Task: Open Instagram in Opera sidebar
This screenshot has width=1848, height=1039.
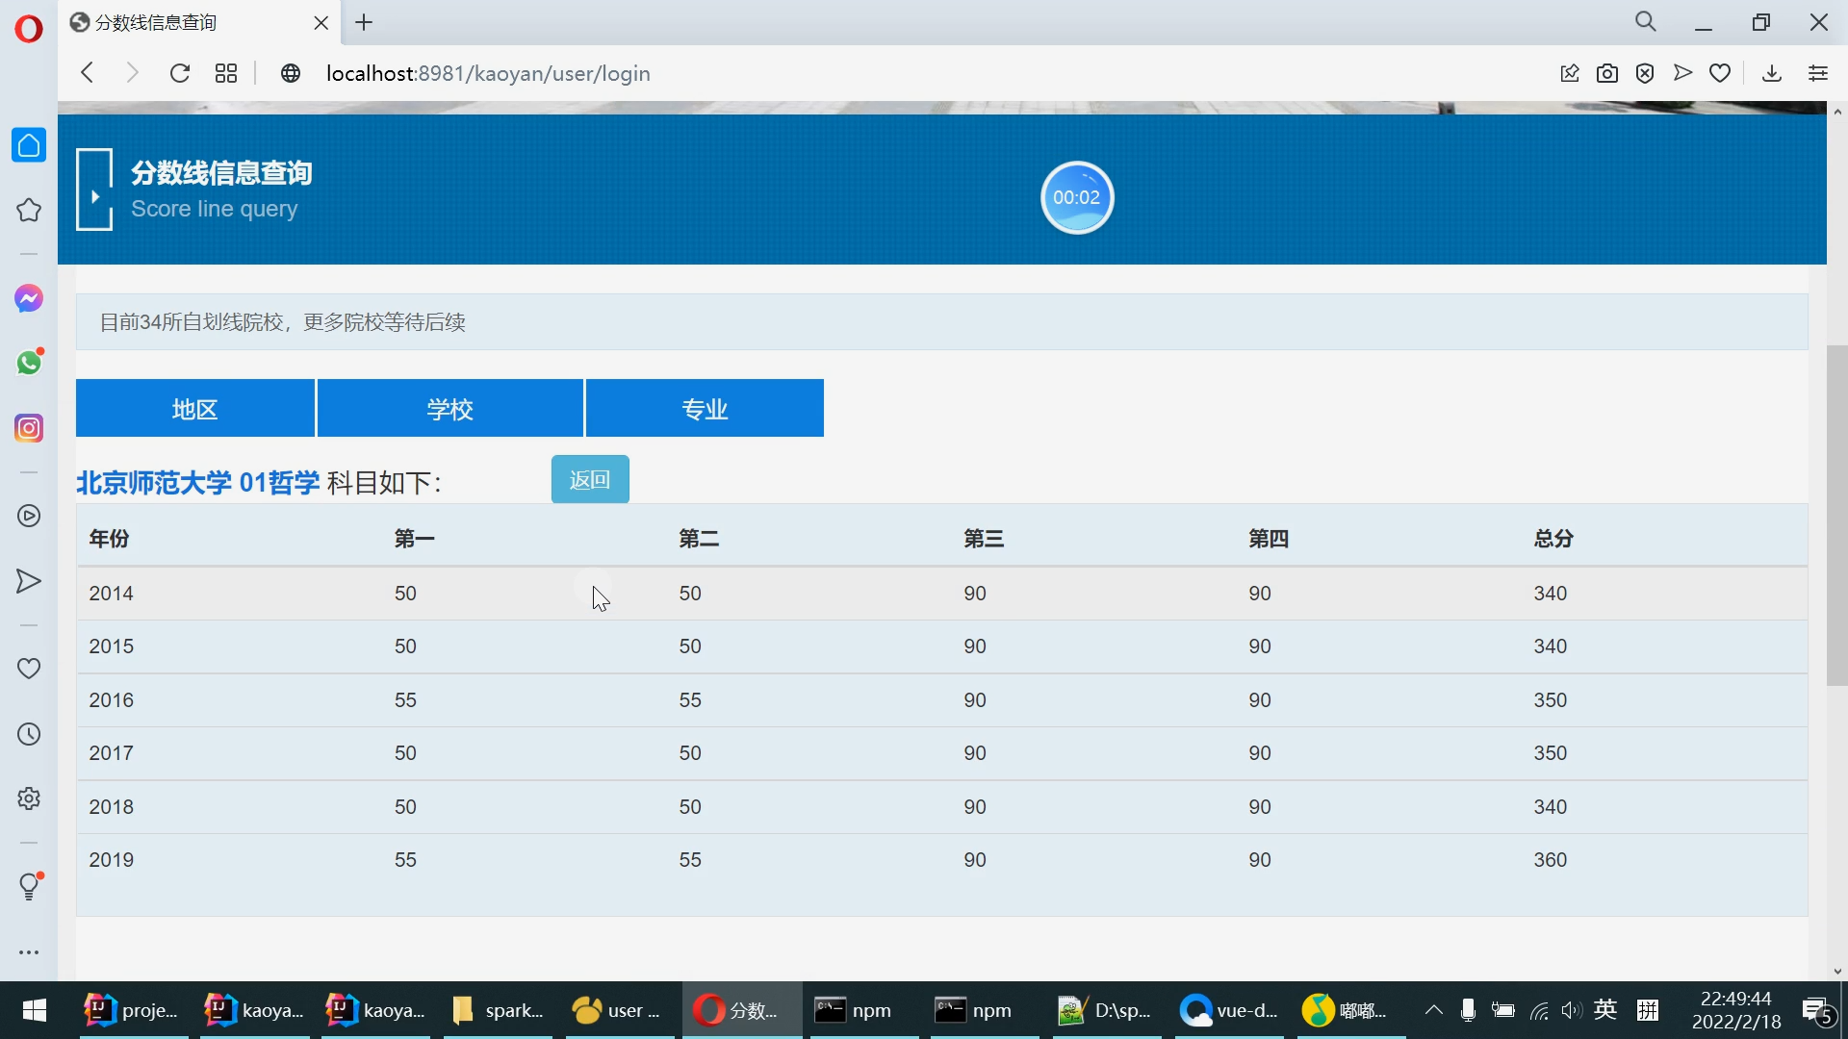Action: [x=29, y=427]
